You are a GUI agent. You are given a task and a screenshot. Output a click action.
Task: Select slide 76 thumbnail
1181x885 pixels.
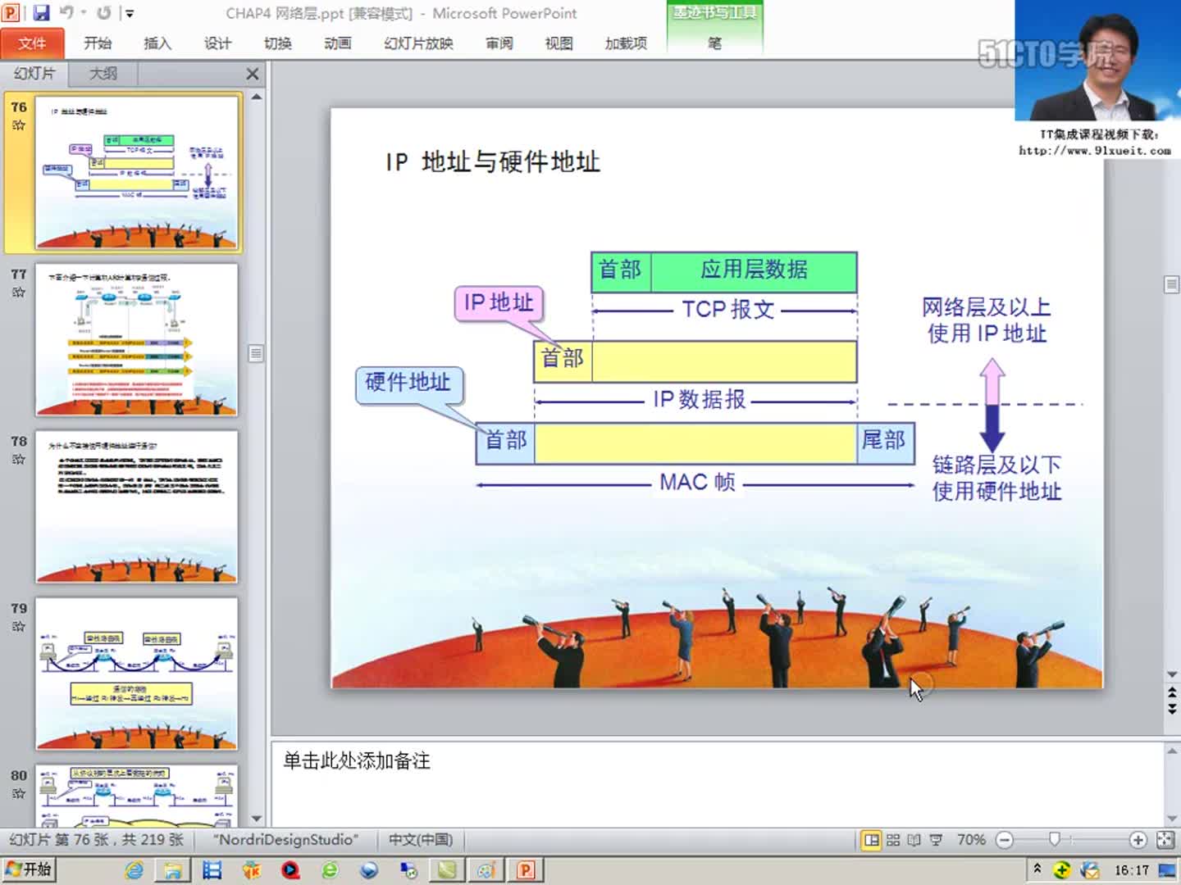coord(137,172)
